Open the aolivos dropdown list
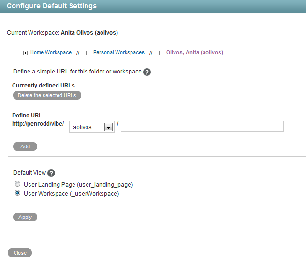 pos(109,127)
